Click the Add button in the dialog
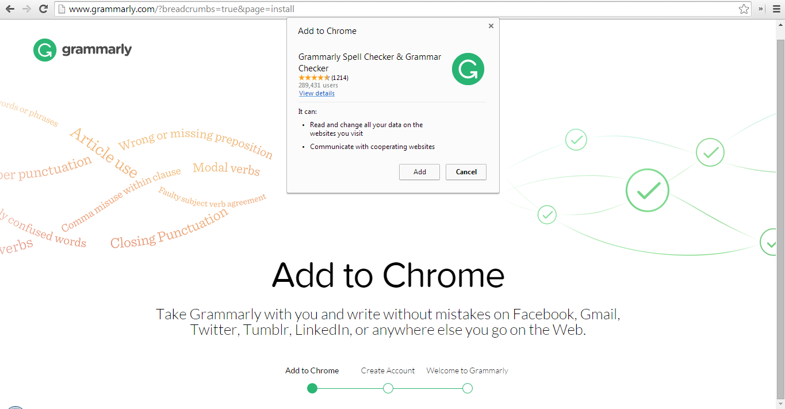 click(x=420, y=172)
